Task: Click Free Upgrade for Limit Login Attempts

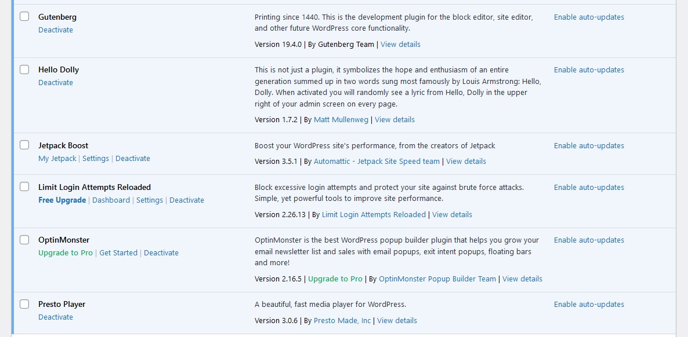Action: [62, 200]
